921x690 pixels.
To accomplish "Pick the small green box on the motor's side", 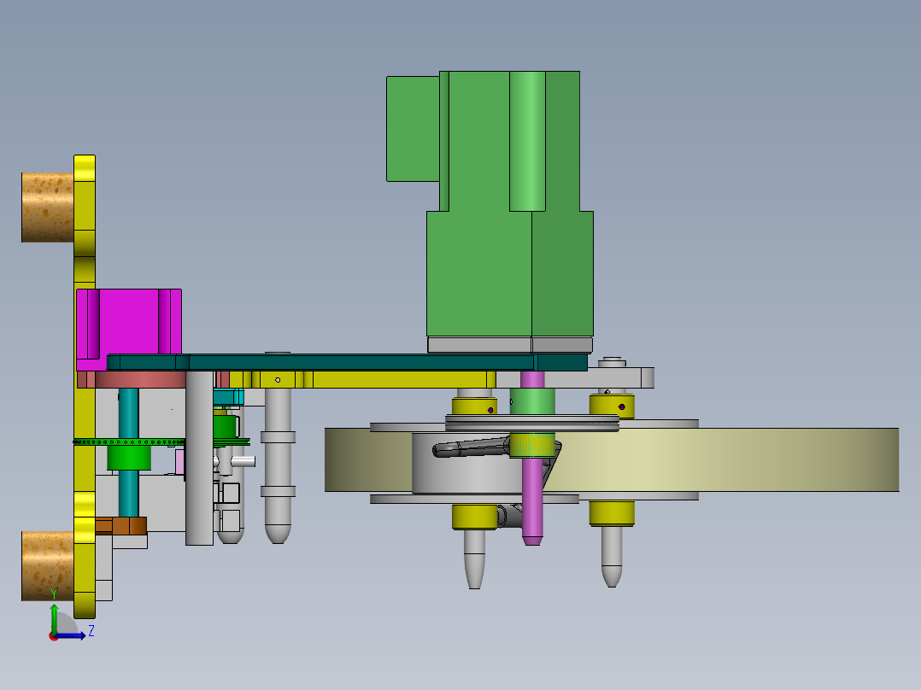I will click(x=413, y=129).
